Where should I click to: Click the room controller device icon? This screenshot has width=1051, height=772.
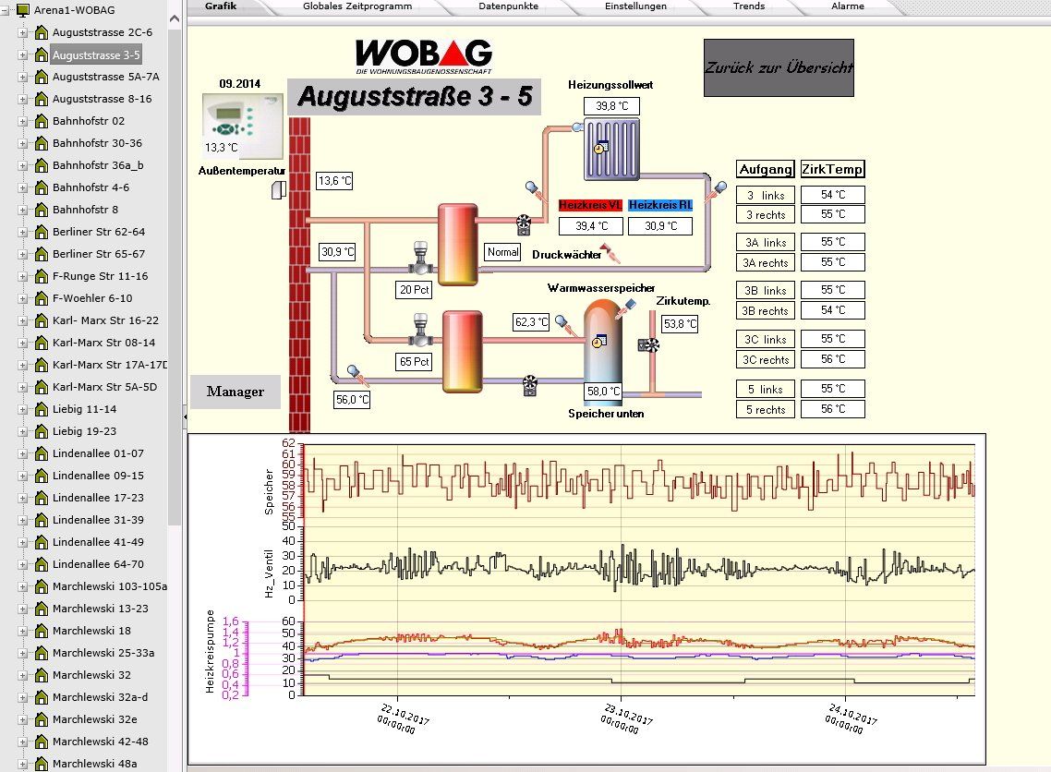[243, 126]
